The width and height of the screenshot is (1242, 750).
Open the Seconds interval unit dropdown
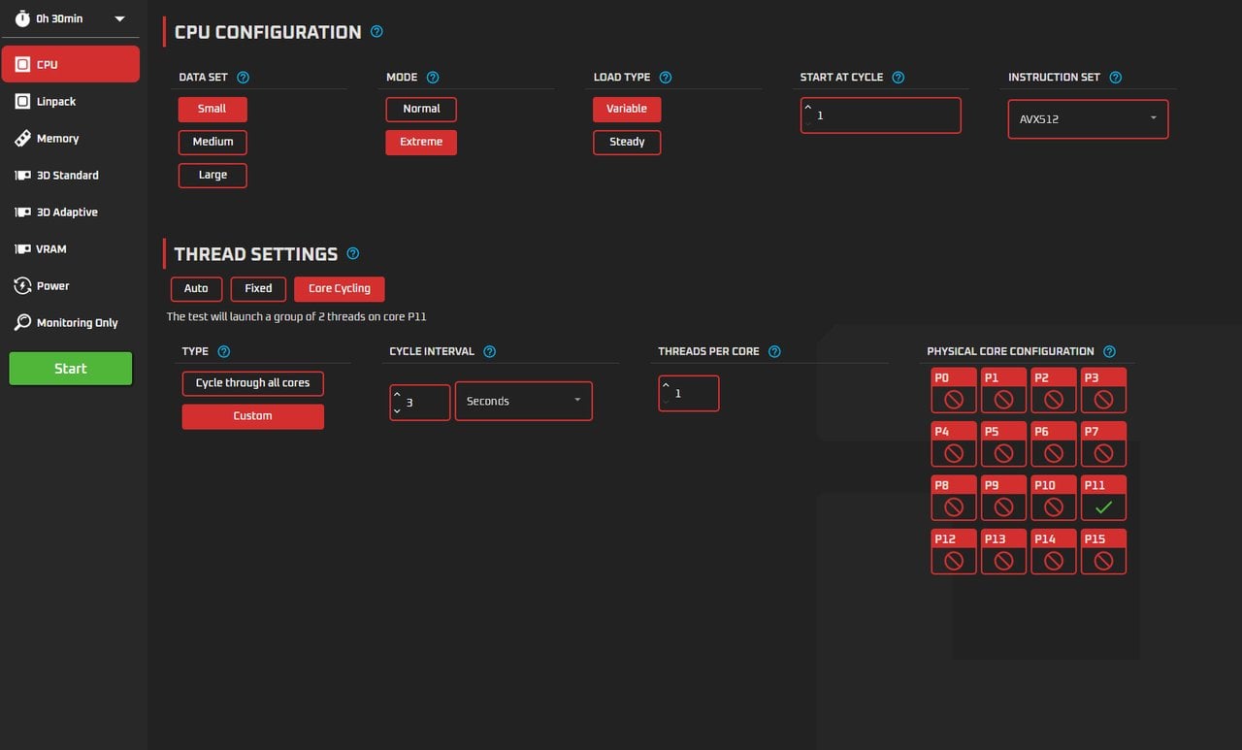coord(523,401)
